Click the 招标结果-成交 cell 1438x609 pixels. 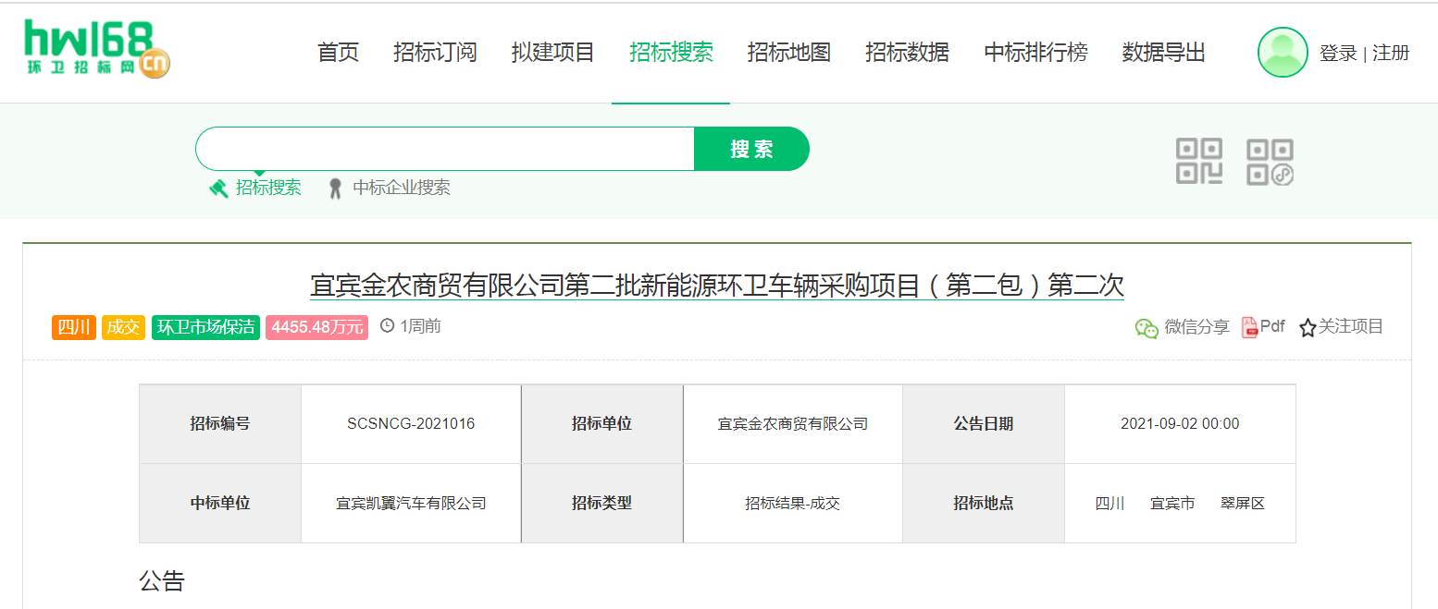coord(793,504)
